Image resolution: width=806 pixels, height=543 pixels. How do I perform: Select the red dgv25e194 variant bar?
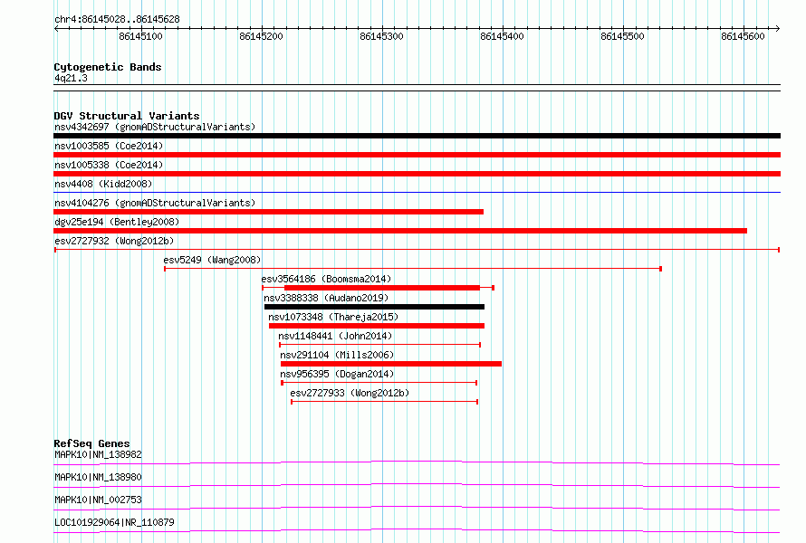tap(400, 231)
